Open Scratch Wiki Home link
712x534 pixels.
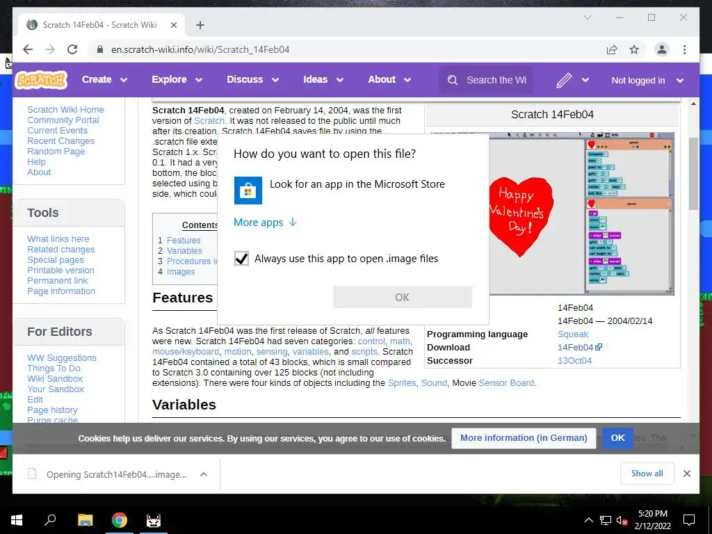point(65,109)
